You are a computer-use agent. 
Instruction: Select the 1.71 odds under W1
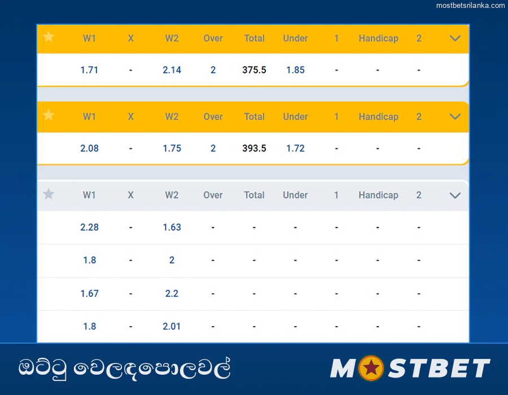tap(89, 70)
